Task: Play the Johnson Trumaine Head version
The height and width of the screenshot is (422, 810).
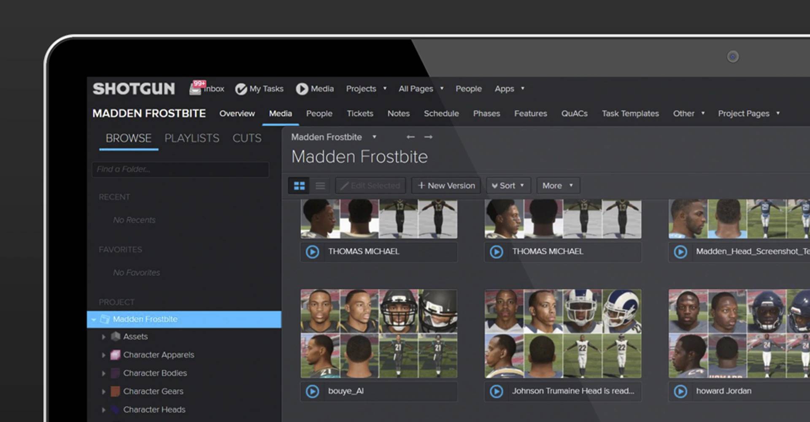Action: tap(496, 391)
